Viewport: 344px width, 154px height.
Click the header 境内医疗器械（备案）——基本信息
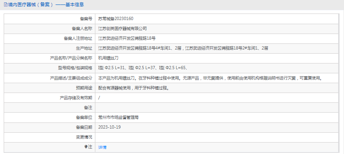[46, 5]
